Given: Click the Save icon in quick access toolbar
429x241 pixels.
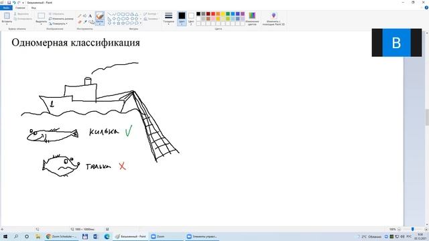Looking at the screenshot, I should [x=9, y=3].
